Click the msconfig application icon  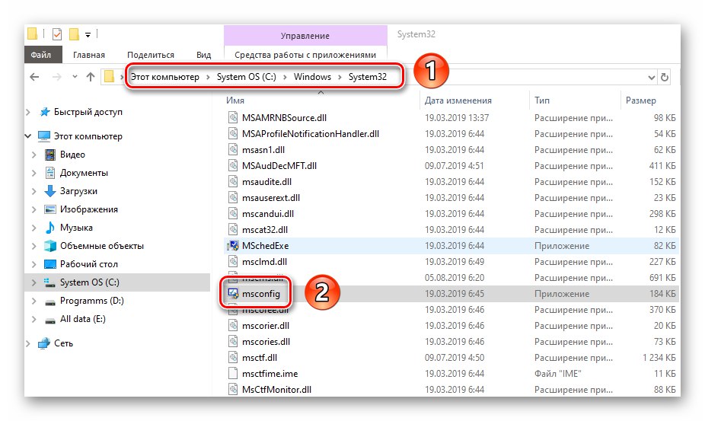tap(233, 294)
